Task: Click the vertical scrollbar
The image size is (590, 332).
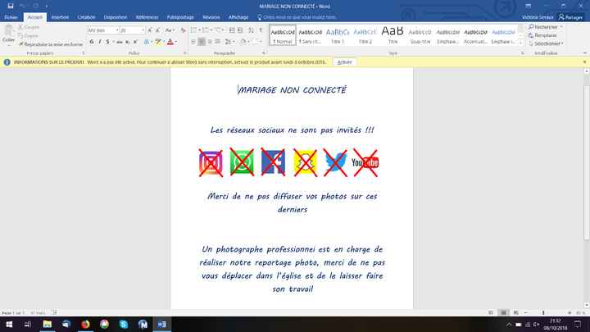Action: 586,161
